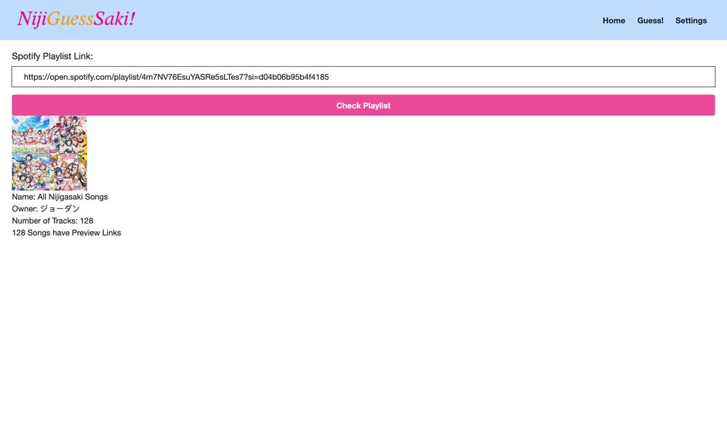Click the "Number of Tracks" label

point(44,221)
